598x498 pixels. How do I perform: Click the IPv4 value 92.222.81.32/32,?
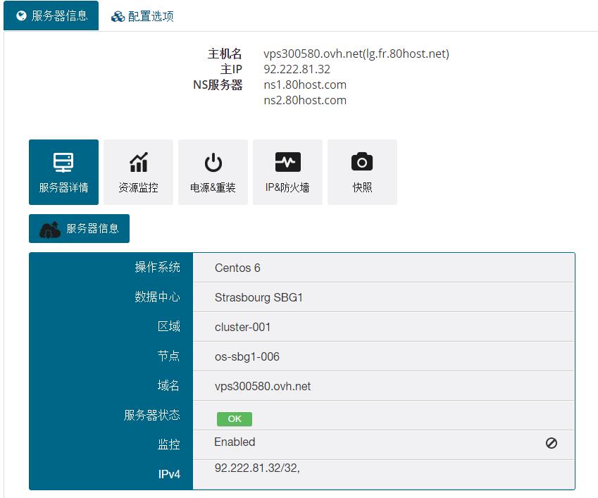click(x=257, y=468)
